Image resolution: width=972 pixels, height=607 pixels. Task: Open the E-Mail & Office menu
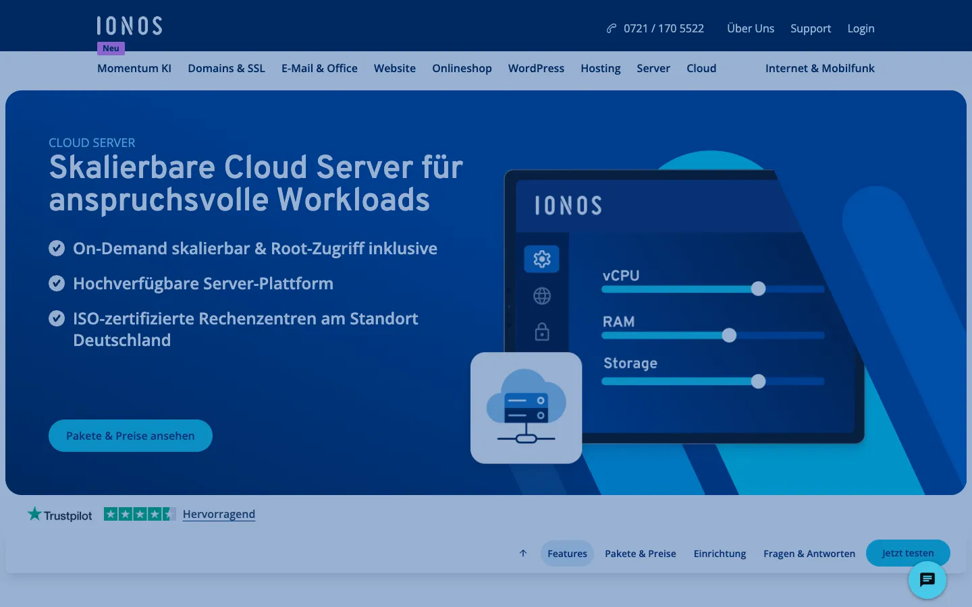(x=319, y=68)
